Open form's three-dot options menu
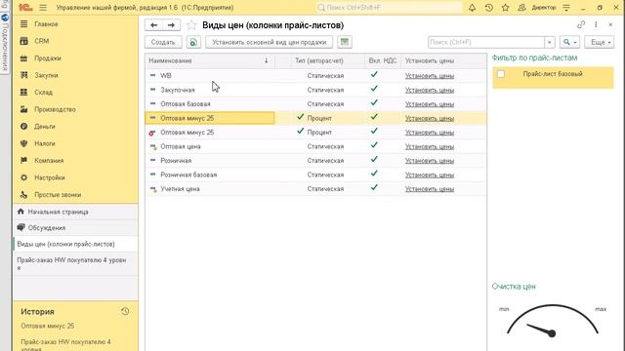 click(596, 24)
